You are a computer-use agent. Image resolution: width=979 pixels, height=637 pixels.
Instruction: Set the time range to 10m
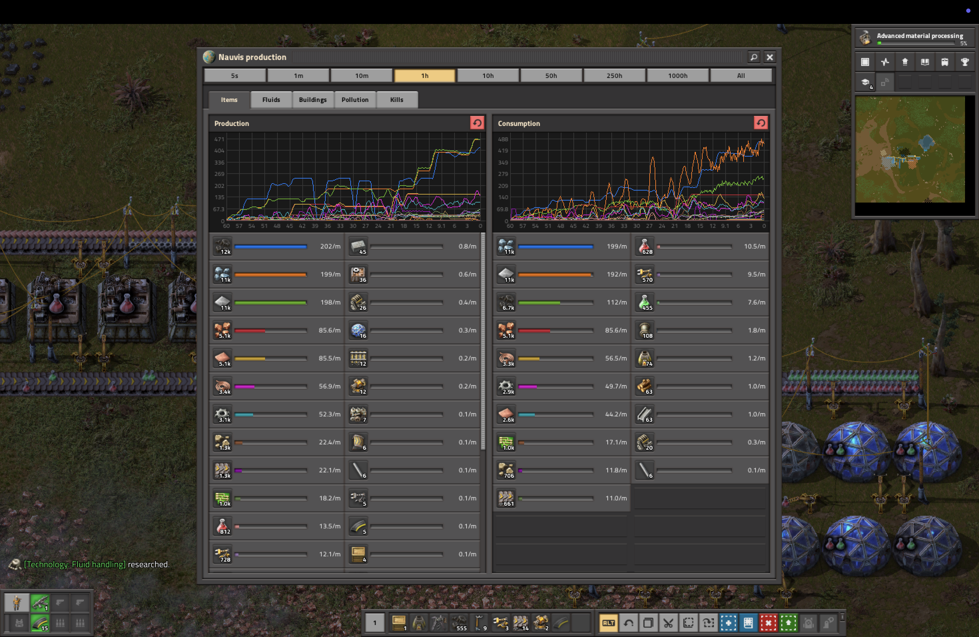[x=362, y=76]
